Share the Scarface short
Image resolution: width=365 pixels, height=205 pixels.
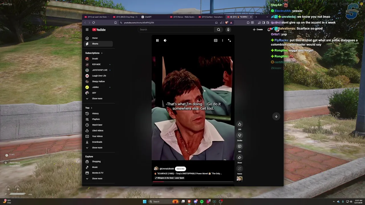coord(240,157)
